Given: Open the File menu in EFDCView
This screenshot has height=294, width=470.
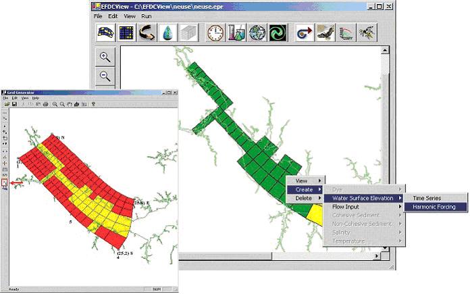Looking at the screenshot, I should pyautogui.click(x=98, y=16).
